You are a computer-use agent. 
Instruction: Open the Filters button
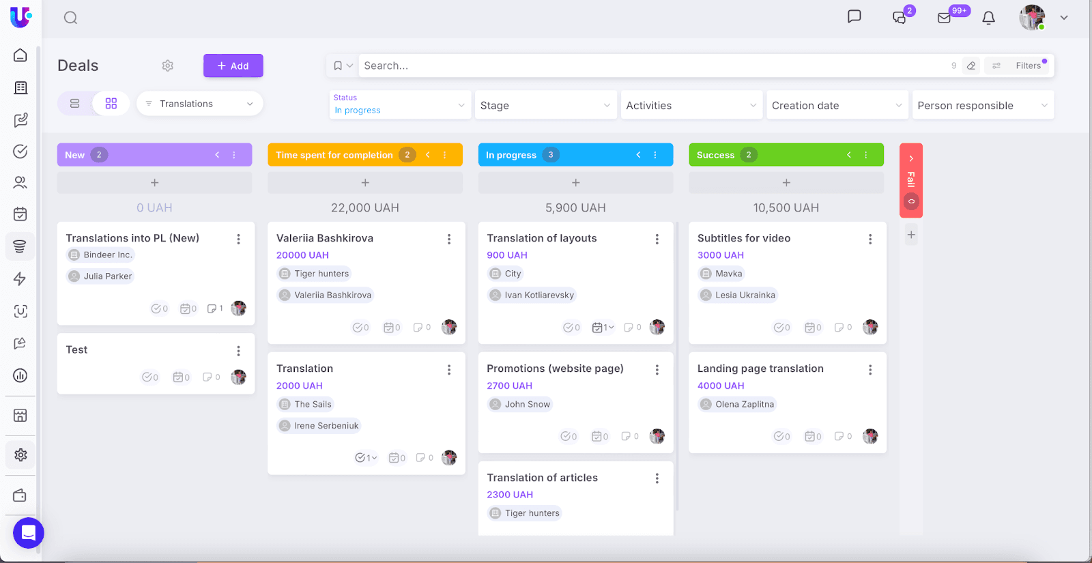click(x=1020, y=66)
